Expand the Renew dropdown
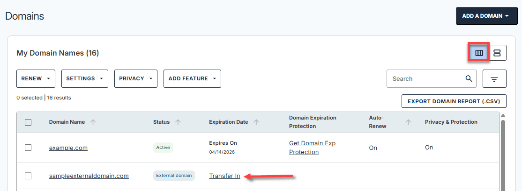This screenshot has height=191, width=522. pyautogui.click(x=36, y=78)
